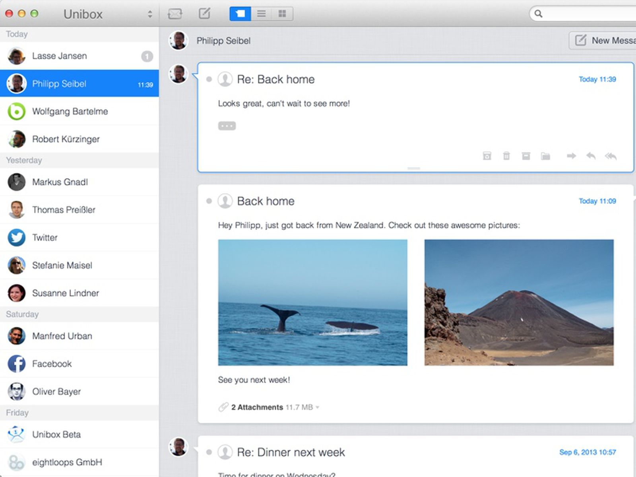This screenshot has width=636, height=477.
Task: Click avatar beside Re: Dinner next week message
Action: tap(178, 447)
